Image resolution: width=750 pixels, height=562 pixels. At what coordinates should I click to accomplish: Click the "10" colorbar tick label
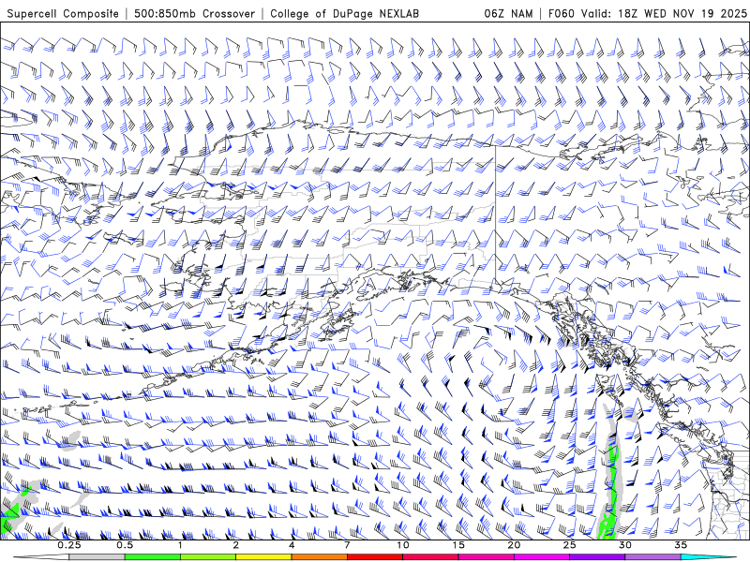tap(403, 545)
